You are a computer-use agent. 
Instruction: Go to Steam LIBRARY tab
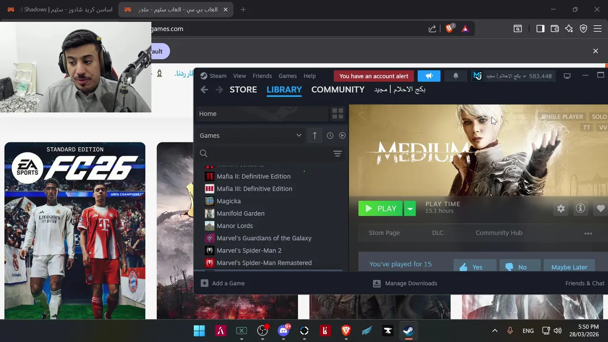coord(284,90)
